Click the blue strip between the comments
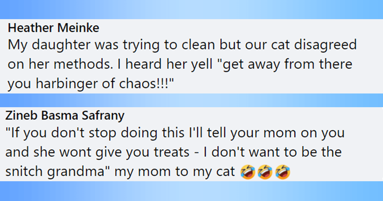The height and width of the screenshot is (201, 383). pyautogui.click(x=191, y=100)
